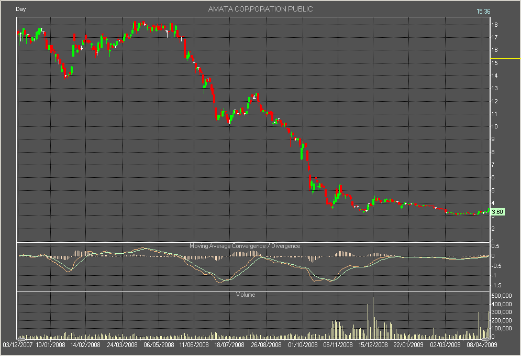The height and width of the screenshot is (356, 521).
Task: Click the 06/05/2008 date label
Action: [159, 344]
